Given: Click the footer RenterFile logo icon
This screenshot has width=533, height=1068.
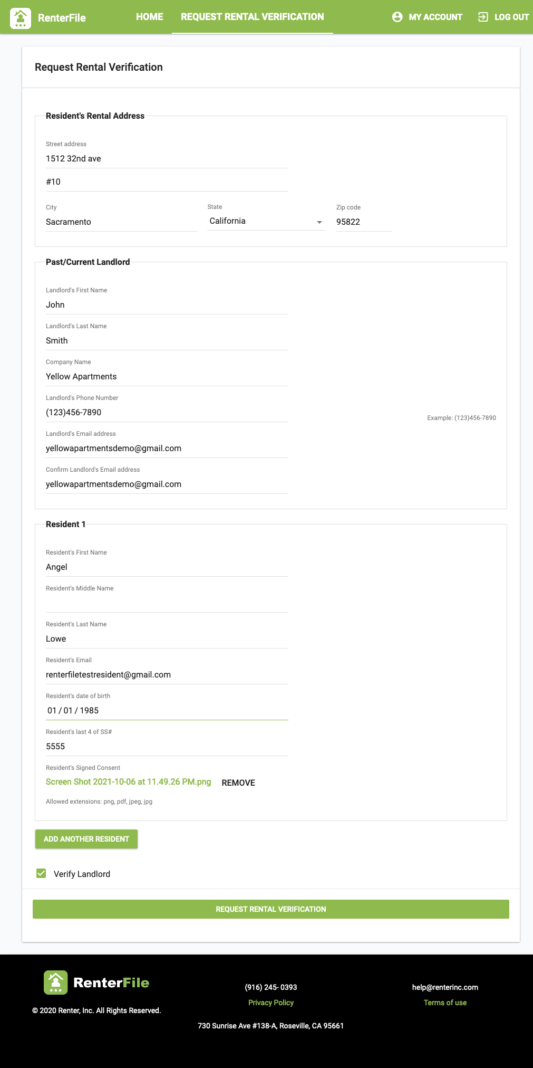Looking at the screenshot, I should (x=55, y=983).
